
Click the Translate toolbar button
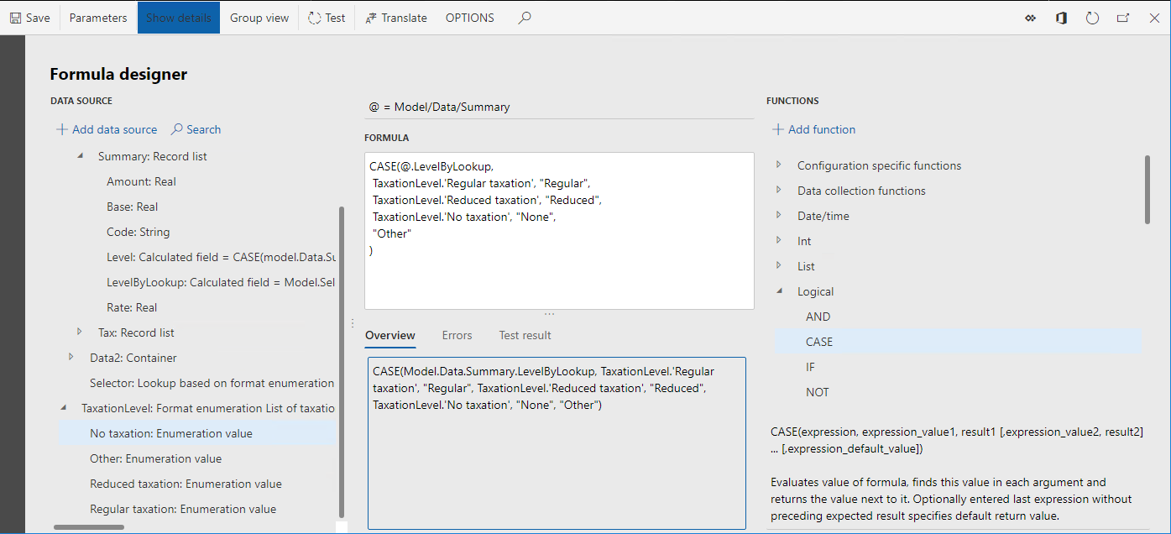point(396,18)
